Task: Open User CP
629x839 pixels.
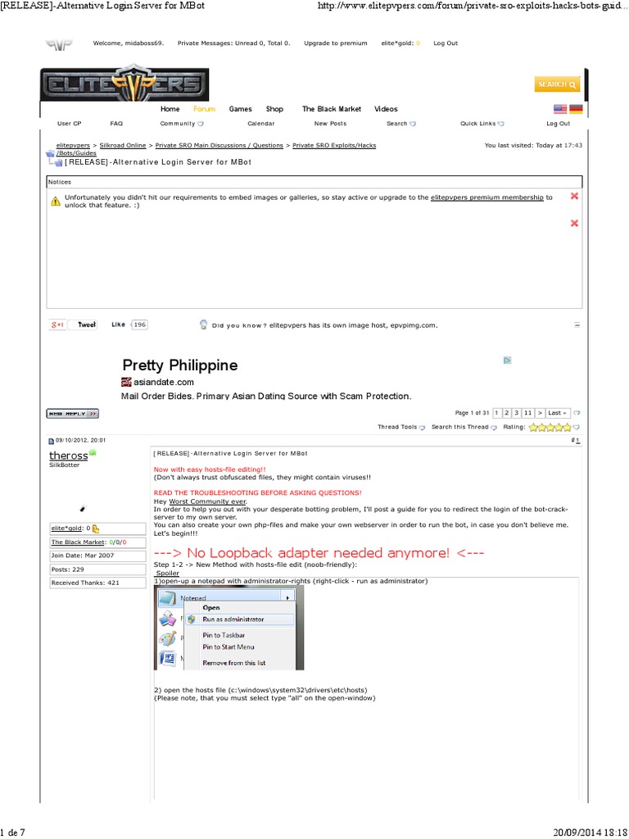Action: [x=69, y=124]
